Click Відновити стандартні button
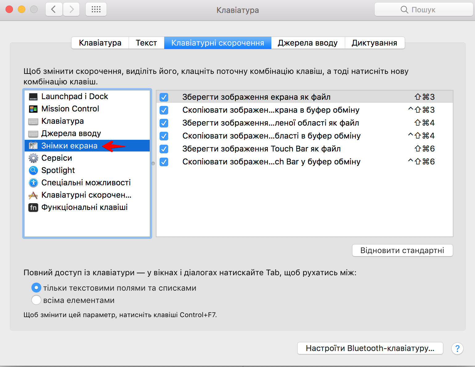The height and width of the screenshot is (367, 475). click(x=402, y=250)
